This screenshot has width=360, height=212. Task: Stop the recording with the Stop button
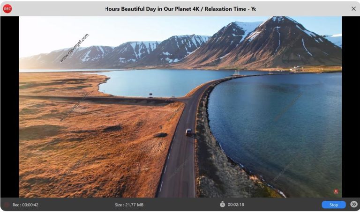tap(334, 205)
